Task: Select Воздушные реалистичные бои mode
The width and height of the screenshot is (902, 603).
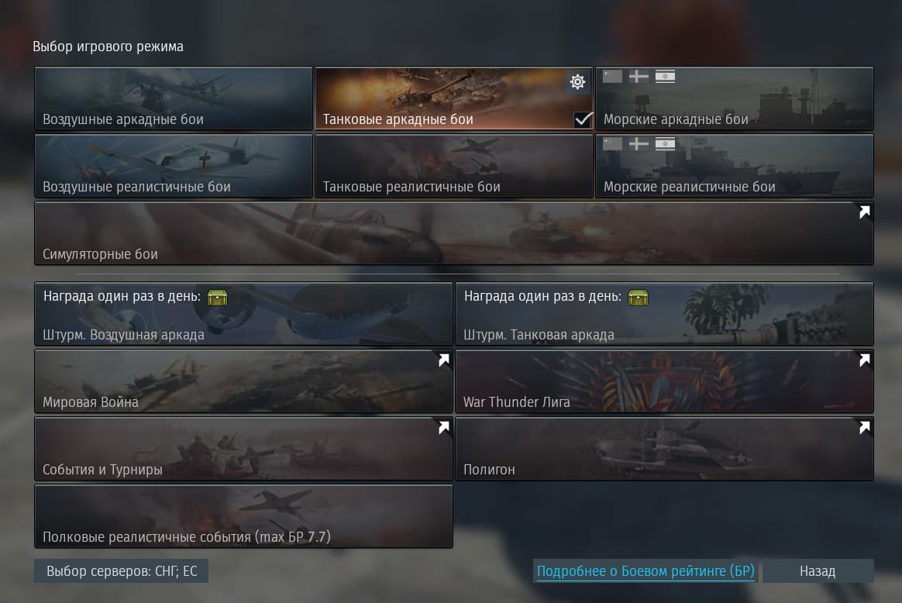Action: (173, 166)
